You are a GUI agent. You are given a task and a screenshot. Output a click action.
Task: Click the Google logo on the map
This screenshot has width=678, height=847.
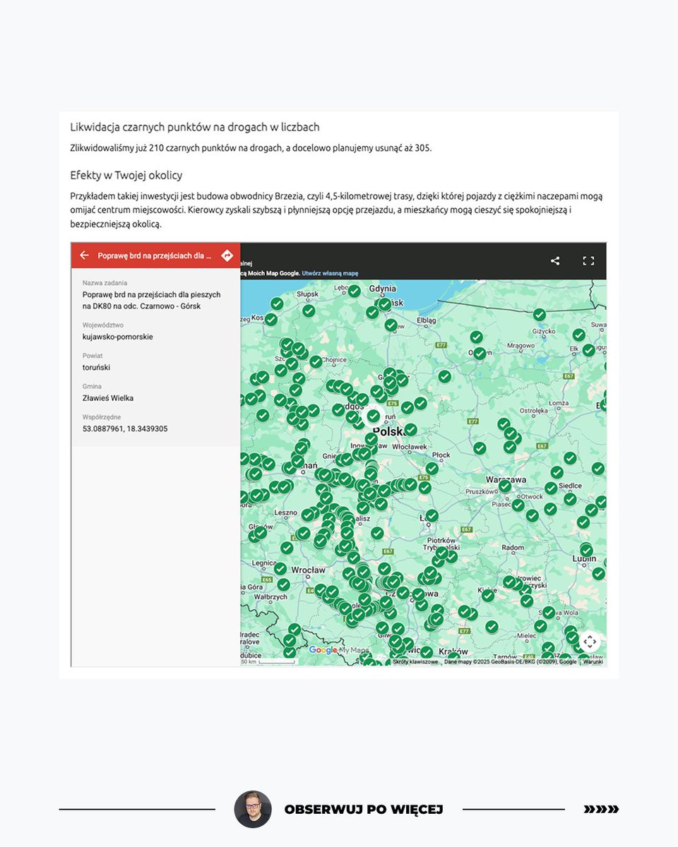point(324,649)
